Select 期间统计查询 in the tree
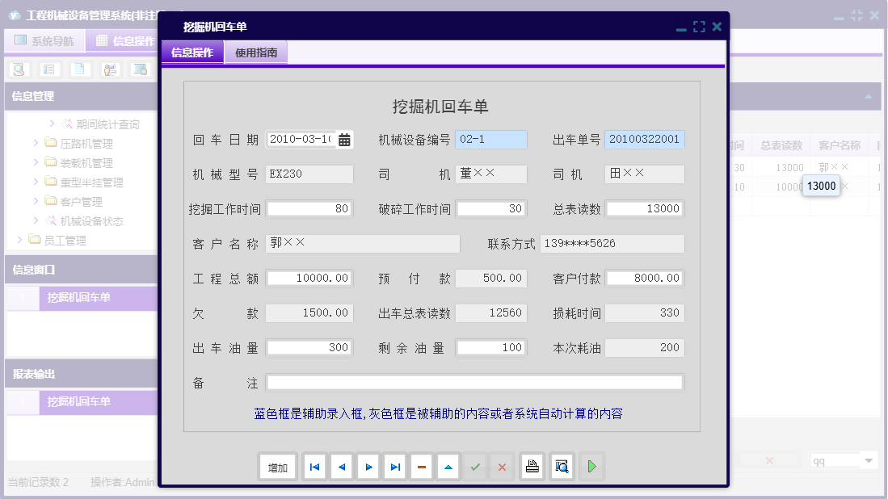Screen dimensions: 888x499 coord(89,124)
